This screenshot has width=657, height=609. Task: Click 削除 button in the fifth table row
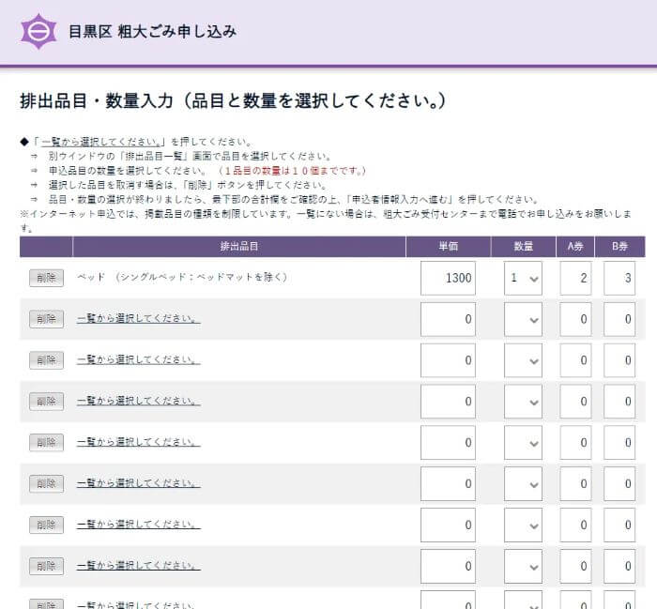click(x=47, y=442)
